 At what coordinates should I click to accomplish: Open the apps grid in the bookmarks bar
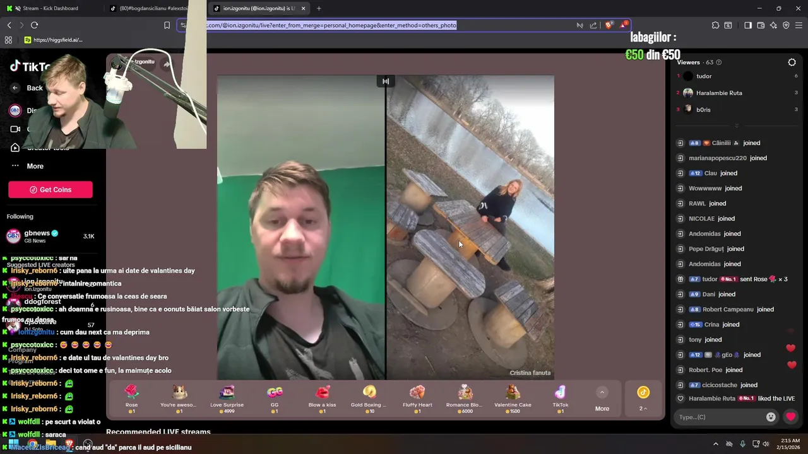coord(8,40)
